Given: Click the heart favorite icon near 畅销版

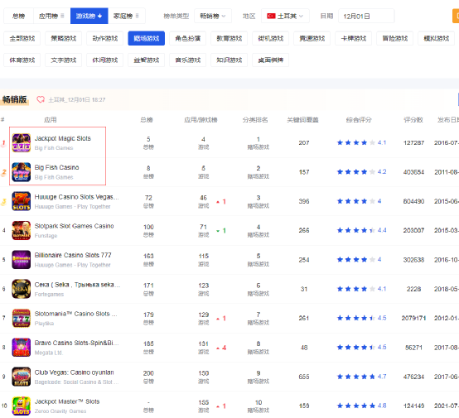Looking at the screenshot, I should (41, 100).
